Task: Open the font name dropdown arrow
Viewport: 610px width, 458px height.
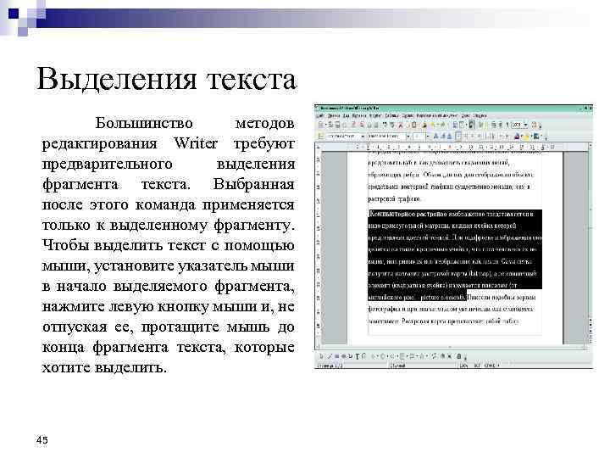Action: pyautogui.click(x=408, y=137)
